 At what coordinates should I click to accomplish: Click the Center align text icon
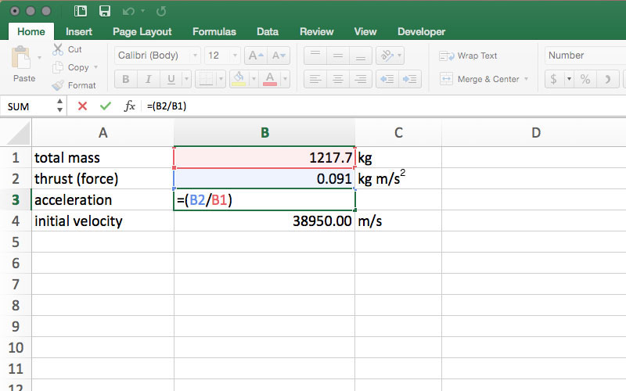tap(338, 79)
